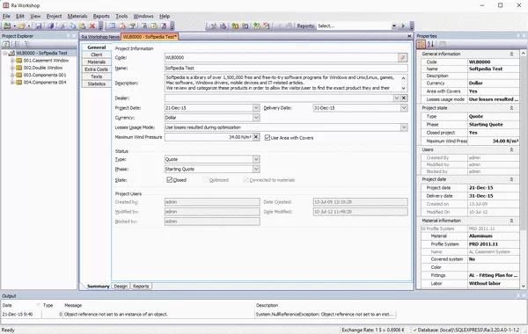The height and width of the screenshot is (334, 528).
Task: Clear Maximum Wind Pressure with X button
Action: 256,137
